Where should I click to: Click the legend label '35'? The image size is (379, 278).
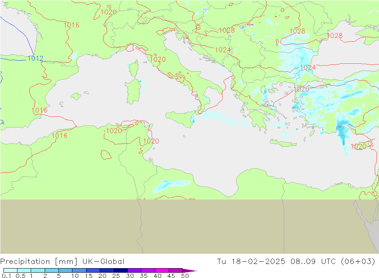point(144,276)
